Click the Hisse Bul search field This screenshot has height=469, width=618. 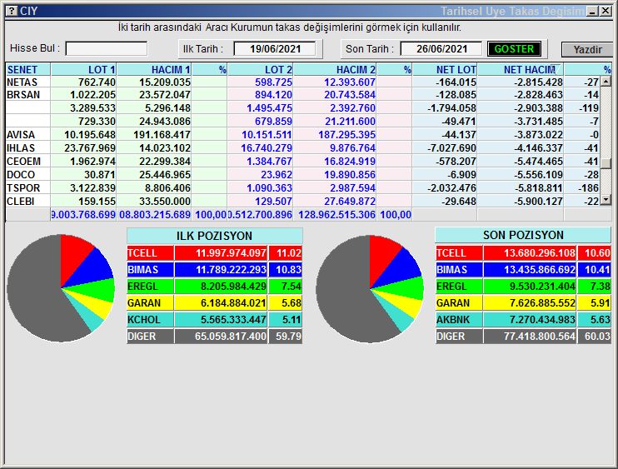pos(107,49)
